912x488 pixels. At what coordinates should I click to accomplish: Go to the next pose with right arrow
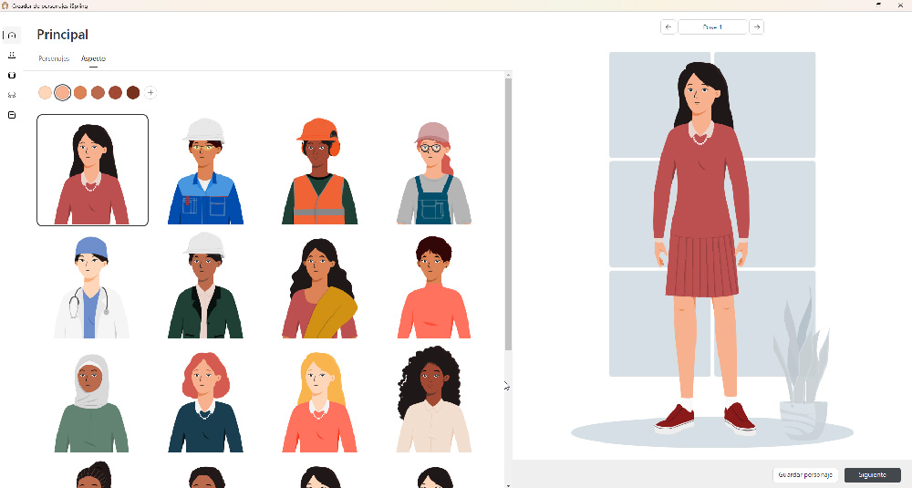tap(756, 26)
